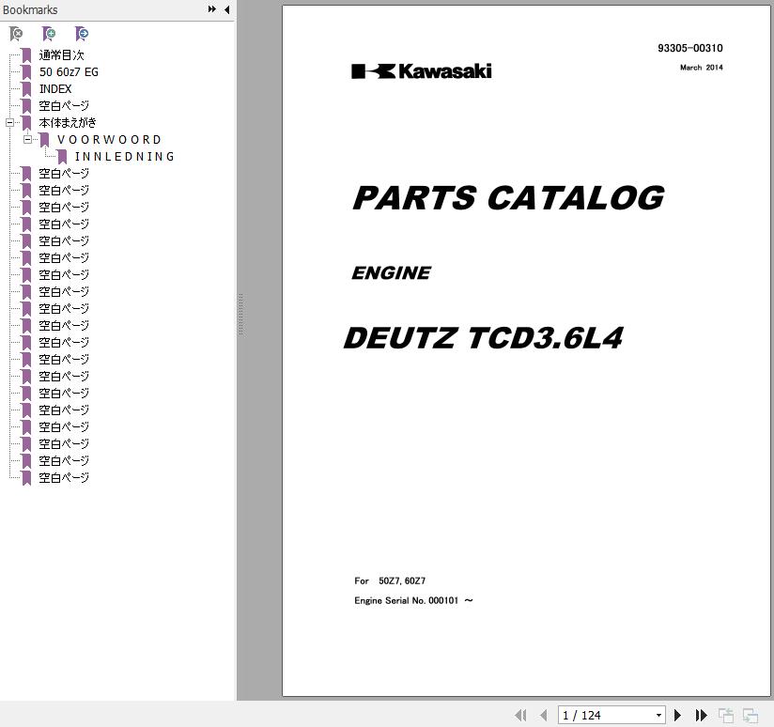774x727 pixels.
Task: Click the bookmark icon beside 本体まえがき
Action: pyautogui.click(x=26, y=123)
